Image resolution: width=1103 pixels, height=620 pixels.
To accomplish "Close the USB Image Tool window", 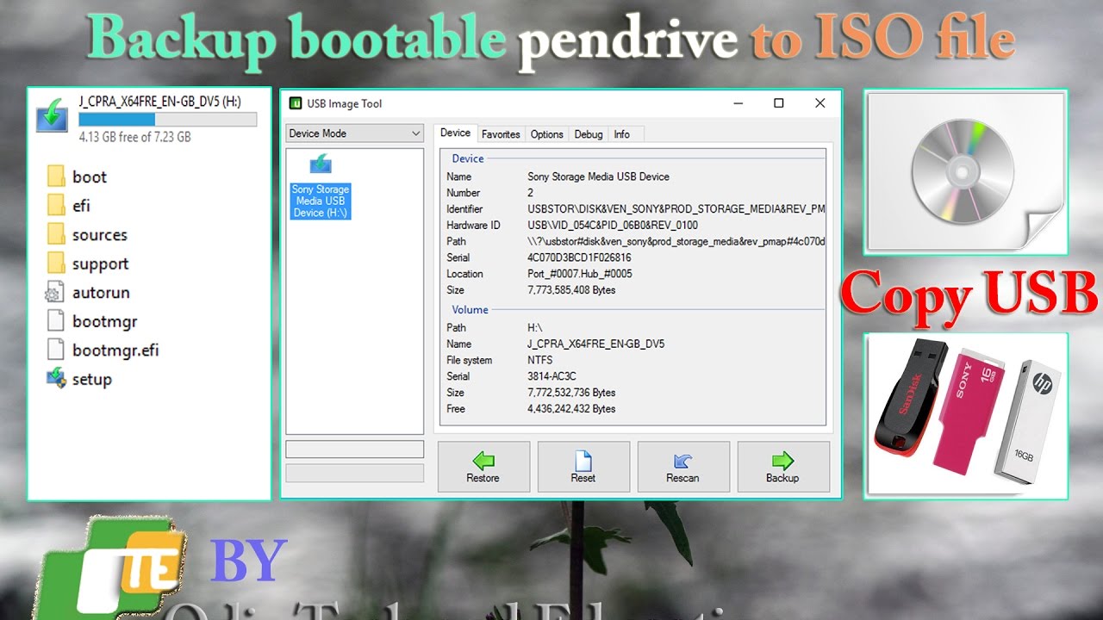I will [819, 103].
